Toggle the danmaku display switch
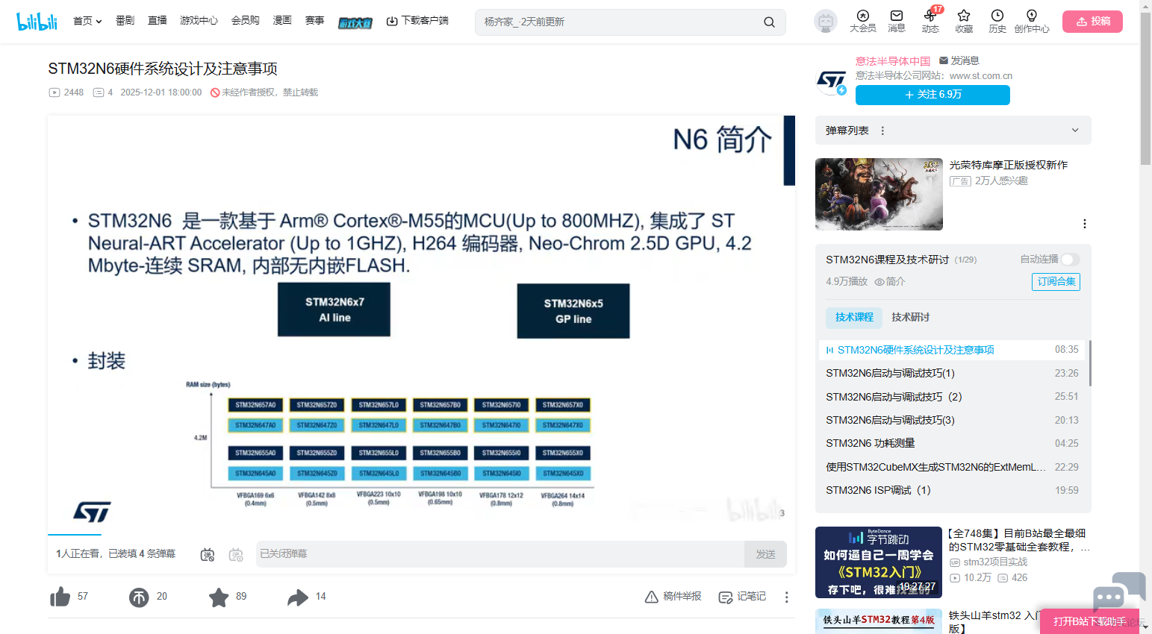 click(208, 554)
